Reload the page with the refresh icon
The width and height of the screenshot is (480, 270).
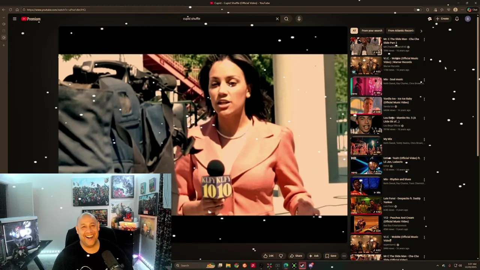click(x=10, y=10)
